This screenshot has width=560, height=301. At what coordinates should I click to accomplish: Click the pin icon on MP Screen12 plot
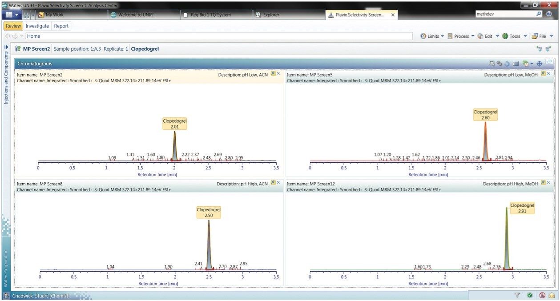543,182
